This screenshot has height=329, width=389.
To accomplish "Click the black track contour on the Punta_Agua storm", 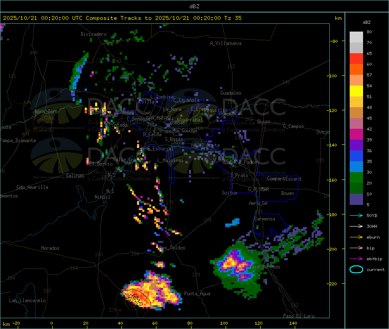I will click(x=137, y=298).
